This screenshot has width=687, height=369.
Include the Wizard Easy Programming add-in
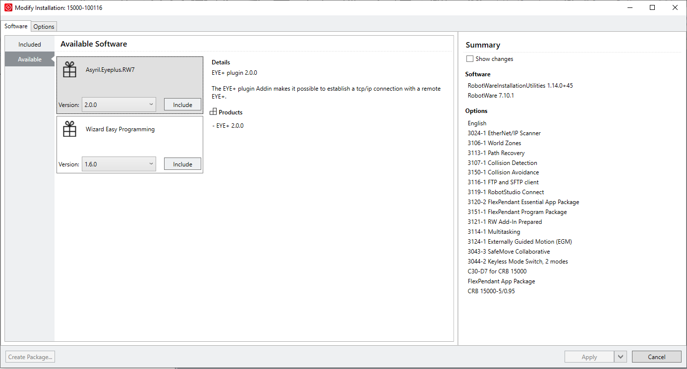point(182,164)
